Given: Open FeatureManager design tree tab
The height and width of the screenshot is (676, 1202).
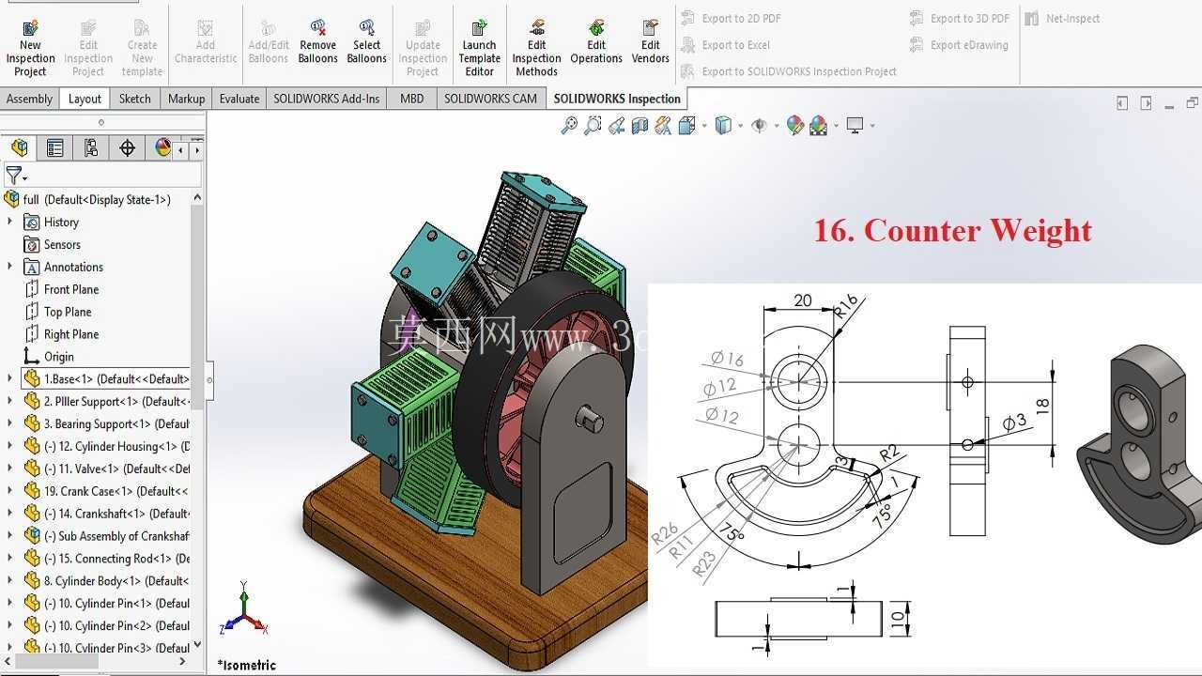Looking at the screenshot, I should click(20, 147).
